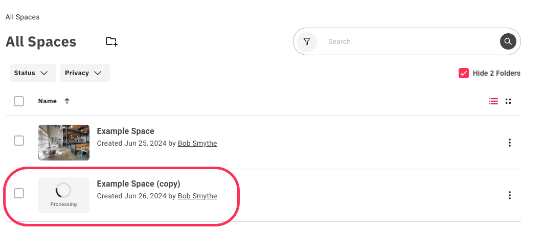Open the search filter funnel icon

pos(307,41)
